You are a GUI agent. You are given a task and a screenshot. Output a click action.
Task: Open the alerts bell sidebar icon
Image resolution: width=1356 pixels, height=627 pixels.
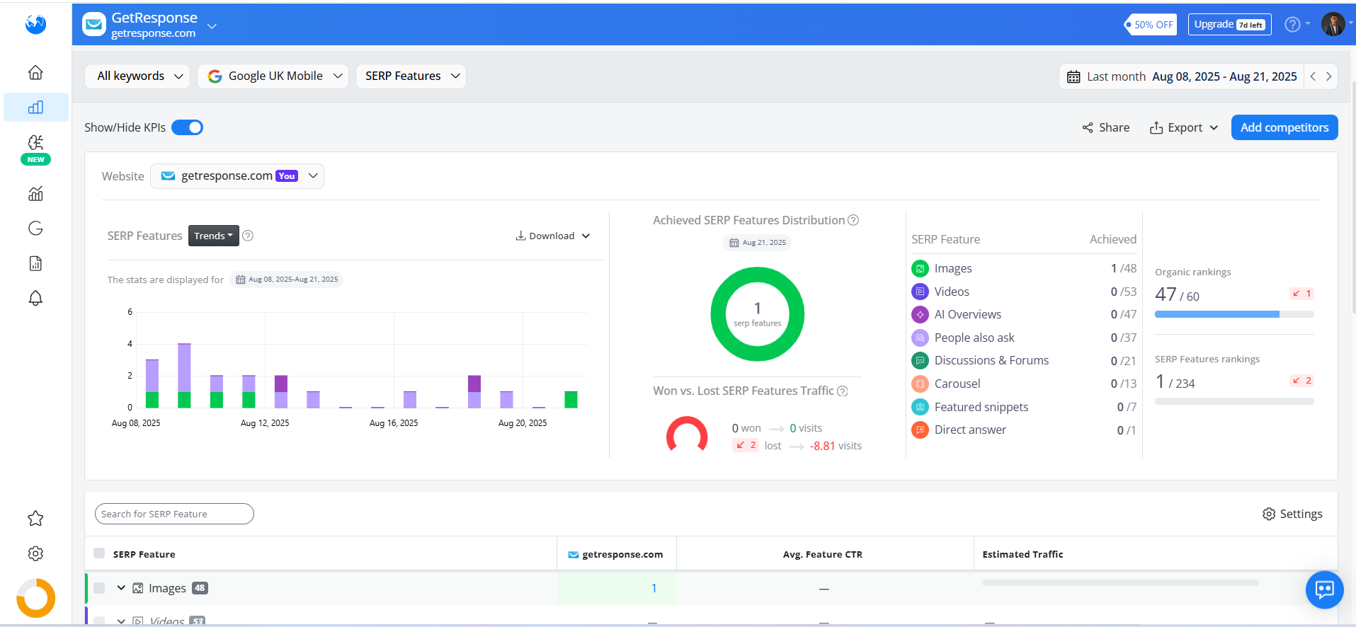[x=35, y=298]
